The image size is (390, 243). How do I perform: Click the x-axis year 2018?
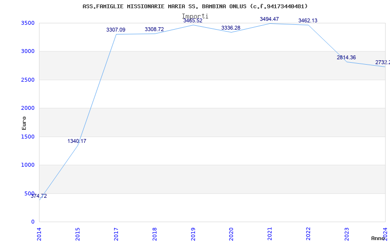155,234
